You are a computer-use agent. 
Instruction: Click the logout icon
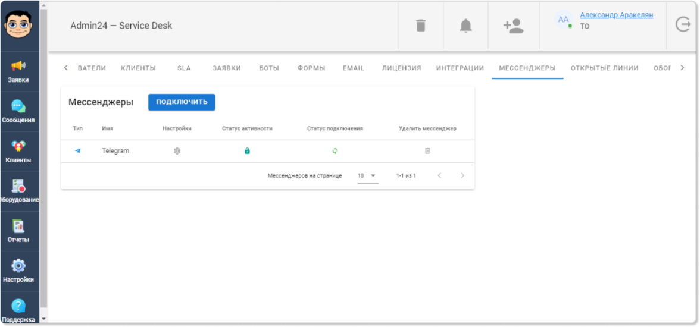682,24
